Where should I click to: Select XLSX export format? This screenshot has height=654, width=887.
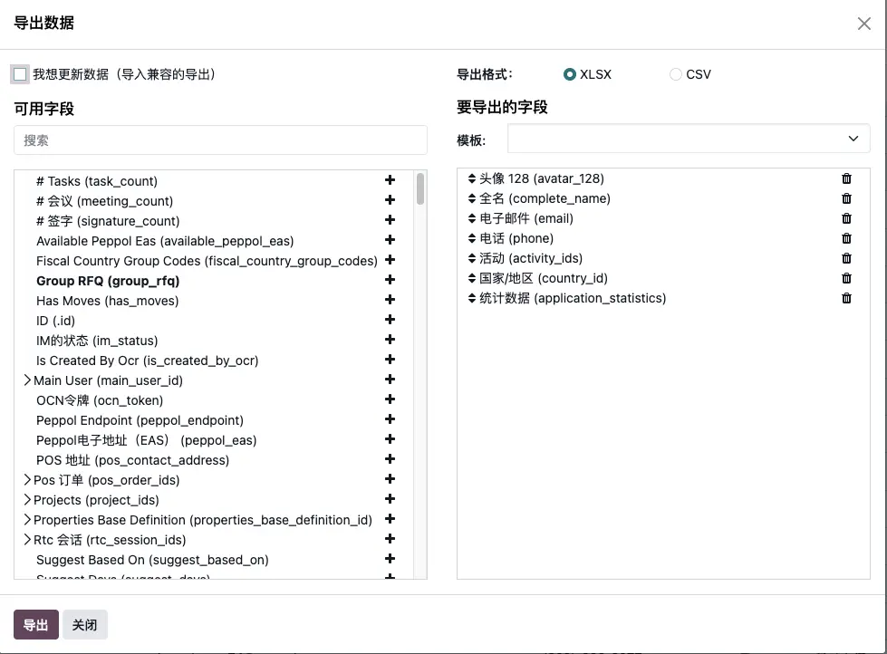coord(569,74)
